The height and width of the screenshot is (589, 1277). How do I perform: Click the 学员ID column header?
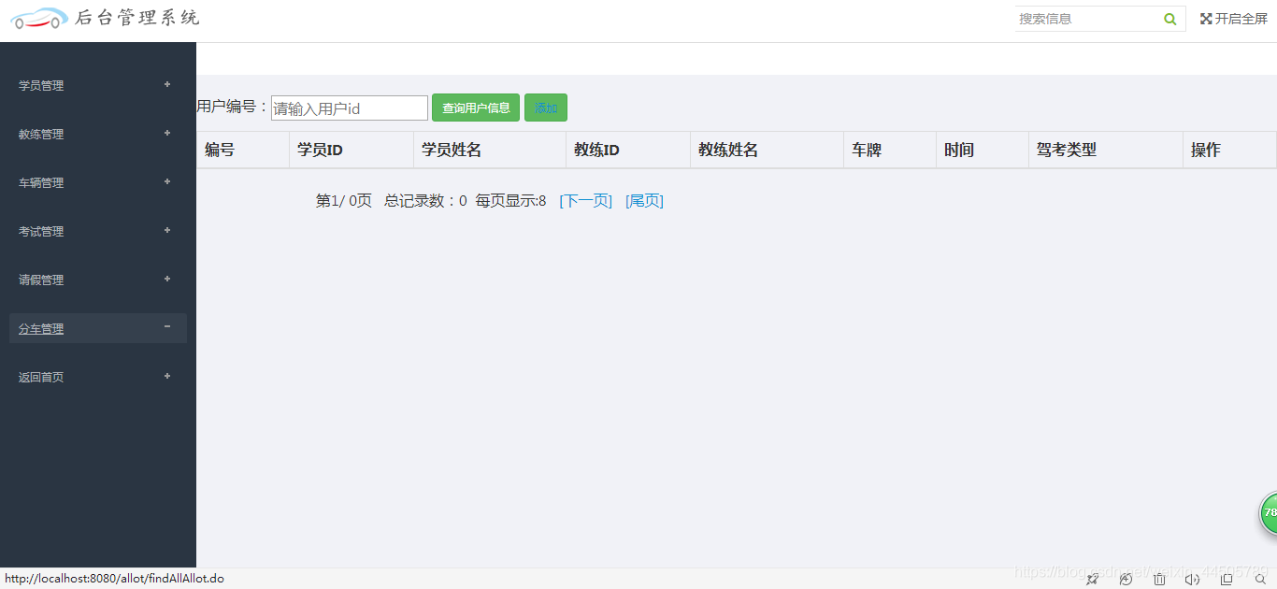coord(352,150)
